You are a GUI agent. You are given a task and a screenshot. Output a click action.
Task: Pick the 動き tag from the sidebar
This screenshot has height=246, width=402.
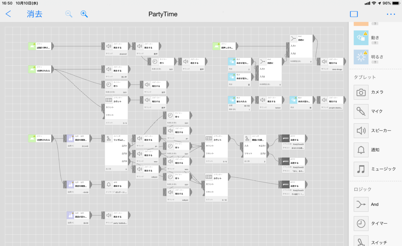(x=361, y=38)
